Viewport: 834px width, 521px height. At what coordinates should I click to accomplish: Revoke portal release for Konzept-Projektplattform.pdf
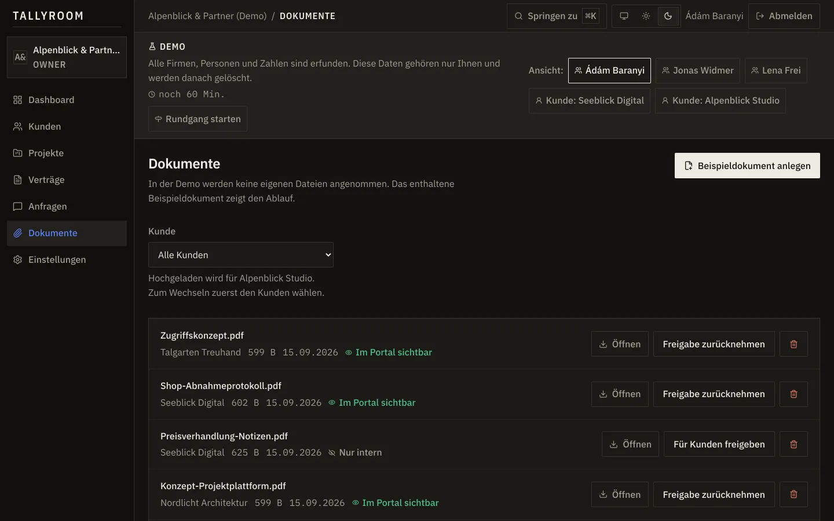click(714, 494)
